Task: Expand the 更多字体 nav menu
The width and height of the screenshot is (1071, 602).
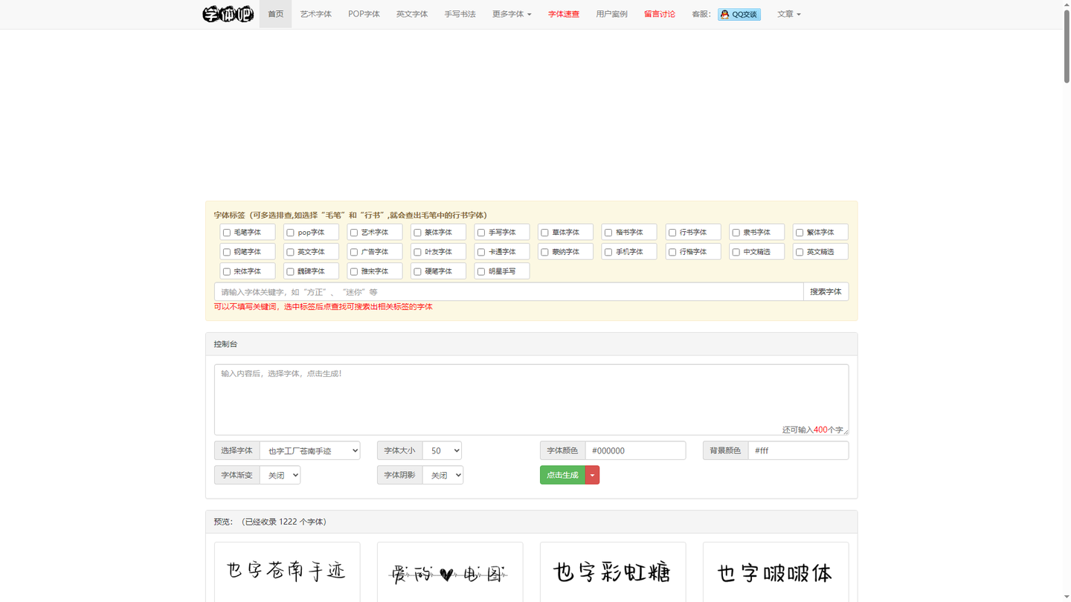Action: click(512, 14)
